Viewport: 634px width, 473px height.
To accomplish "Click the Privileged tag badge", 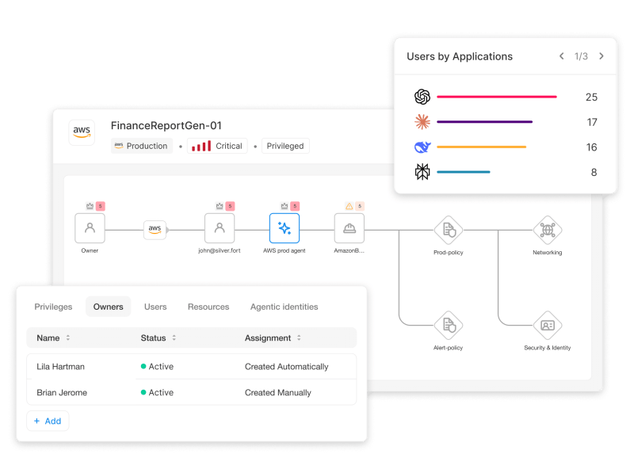I will click(285, 146).
